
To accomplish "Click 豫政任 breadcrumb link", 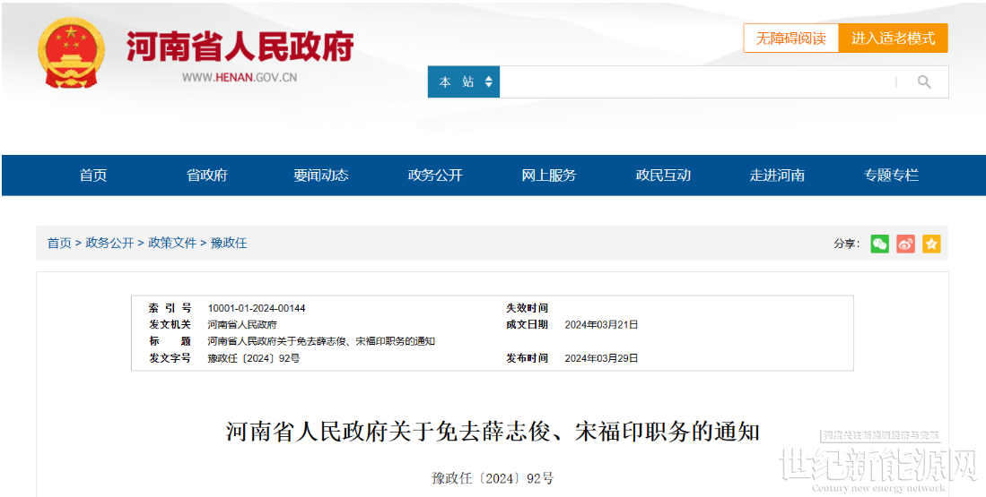I will tap(229, 244).
